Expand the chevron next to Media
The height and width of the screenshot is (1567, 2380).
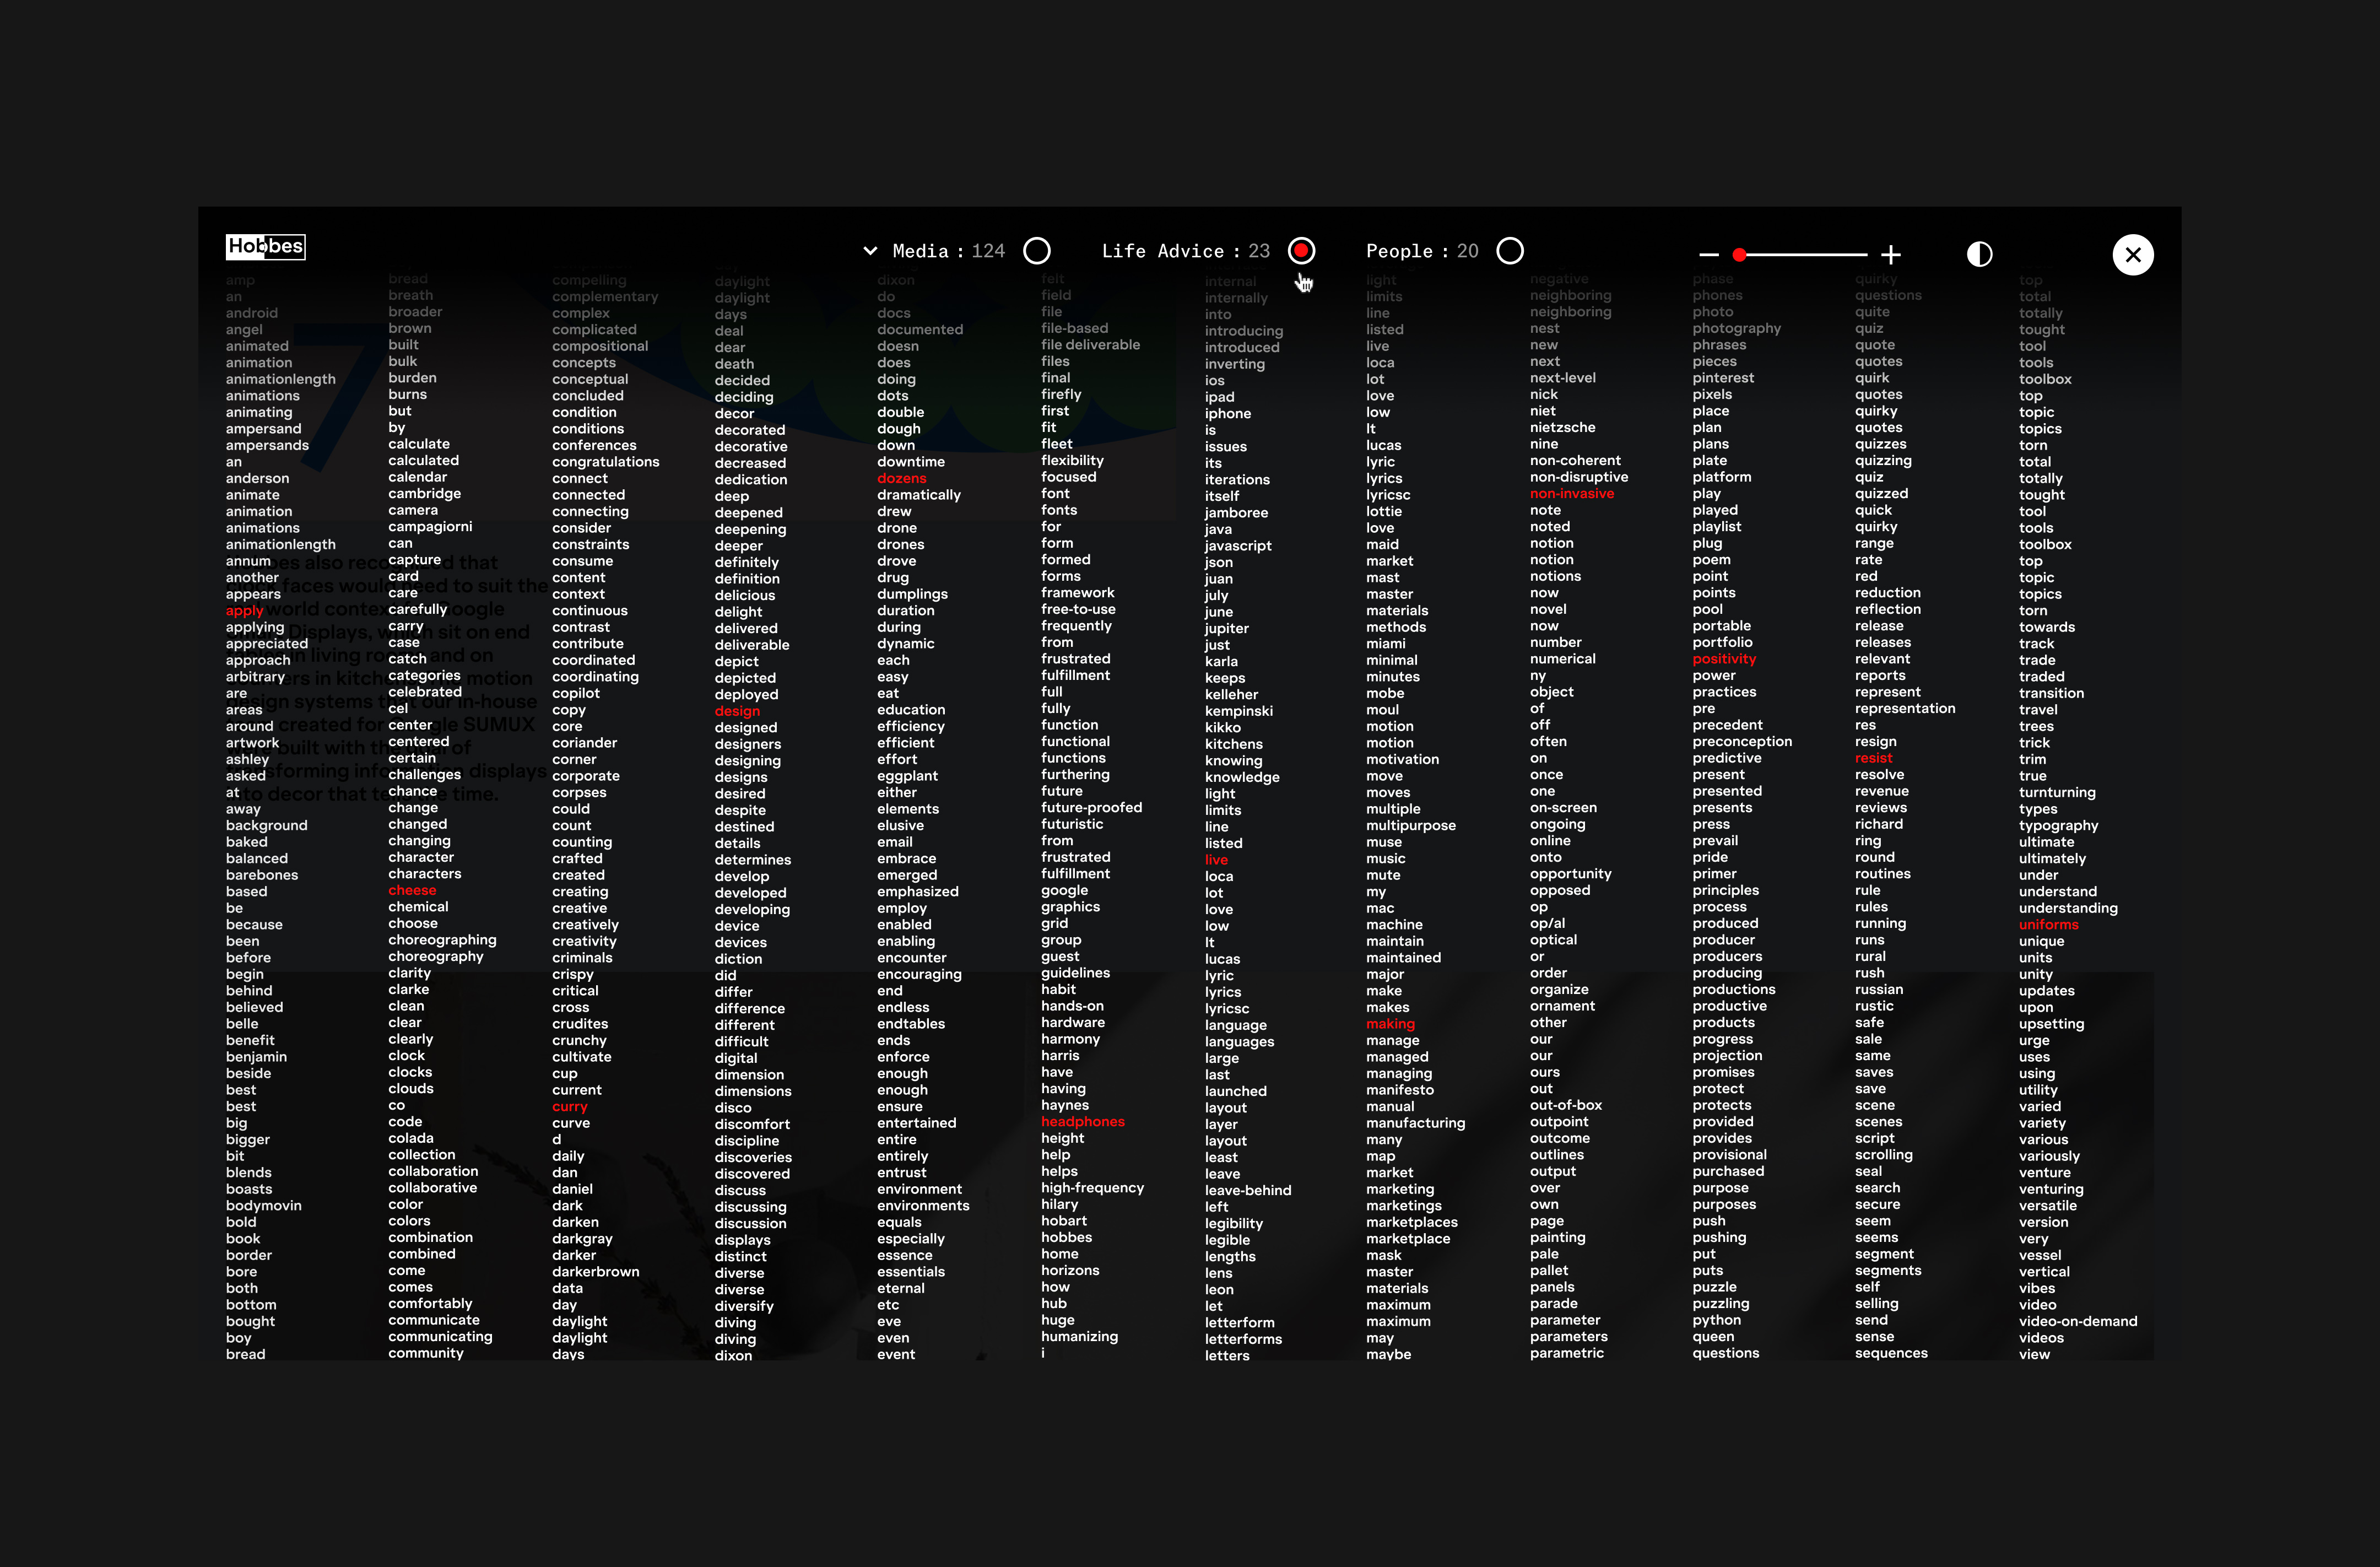tap(870, 251)
